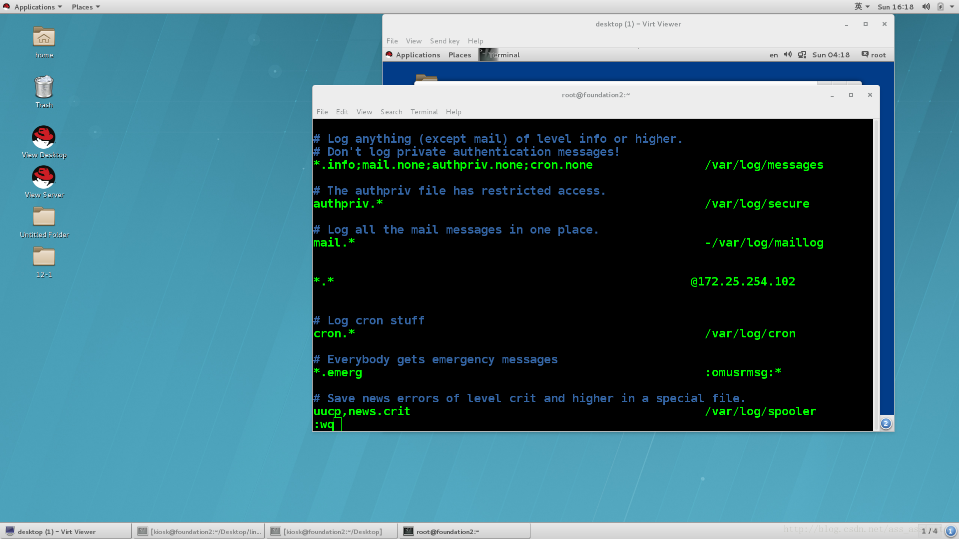Launch View Desktop red hat icon

point(44,137)
